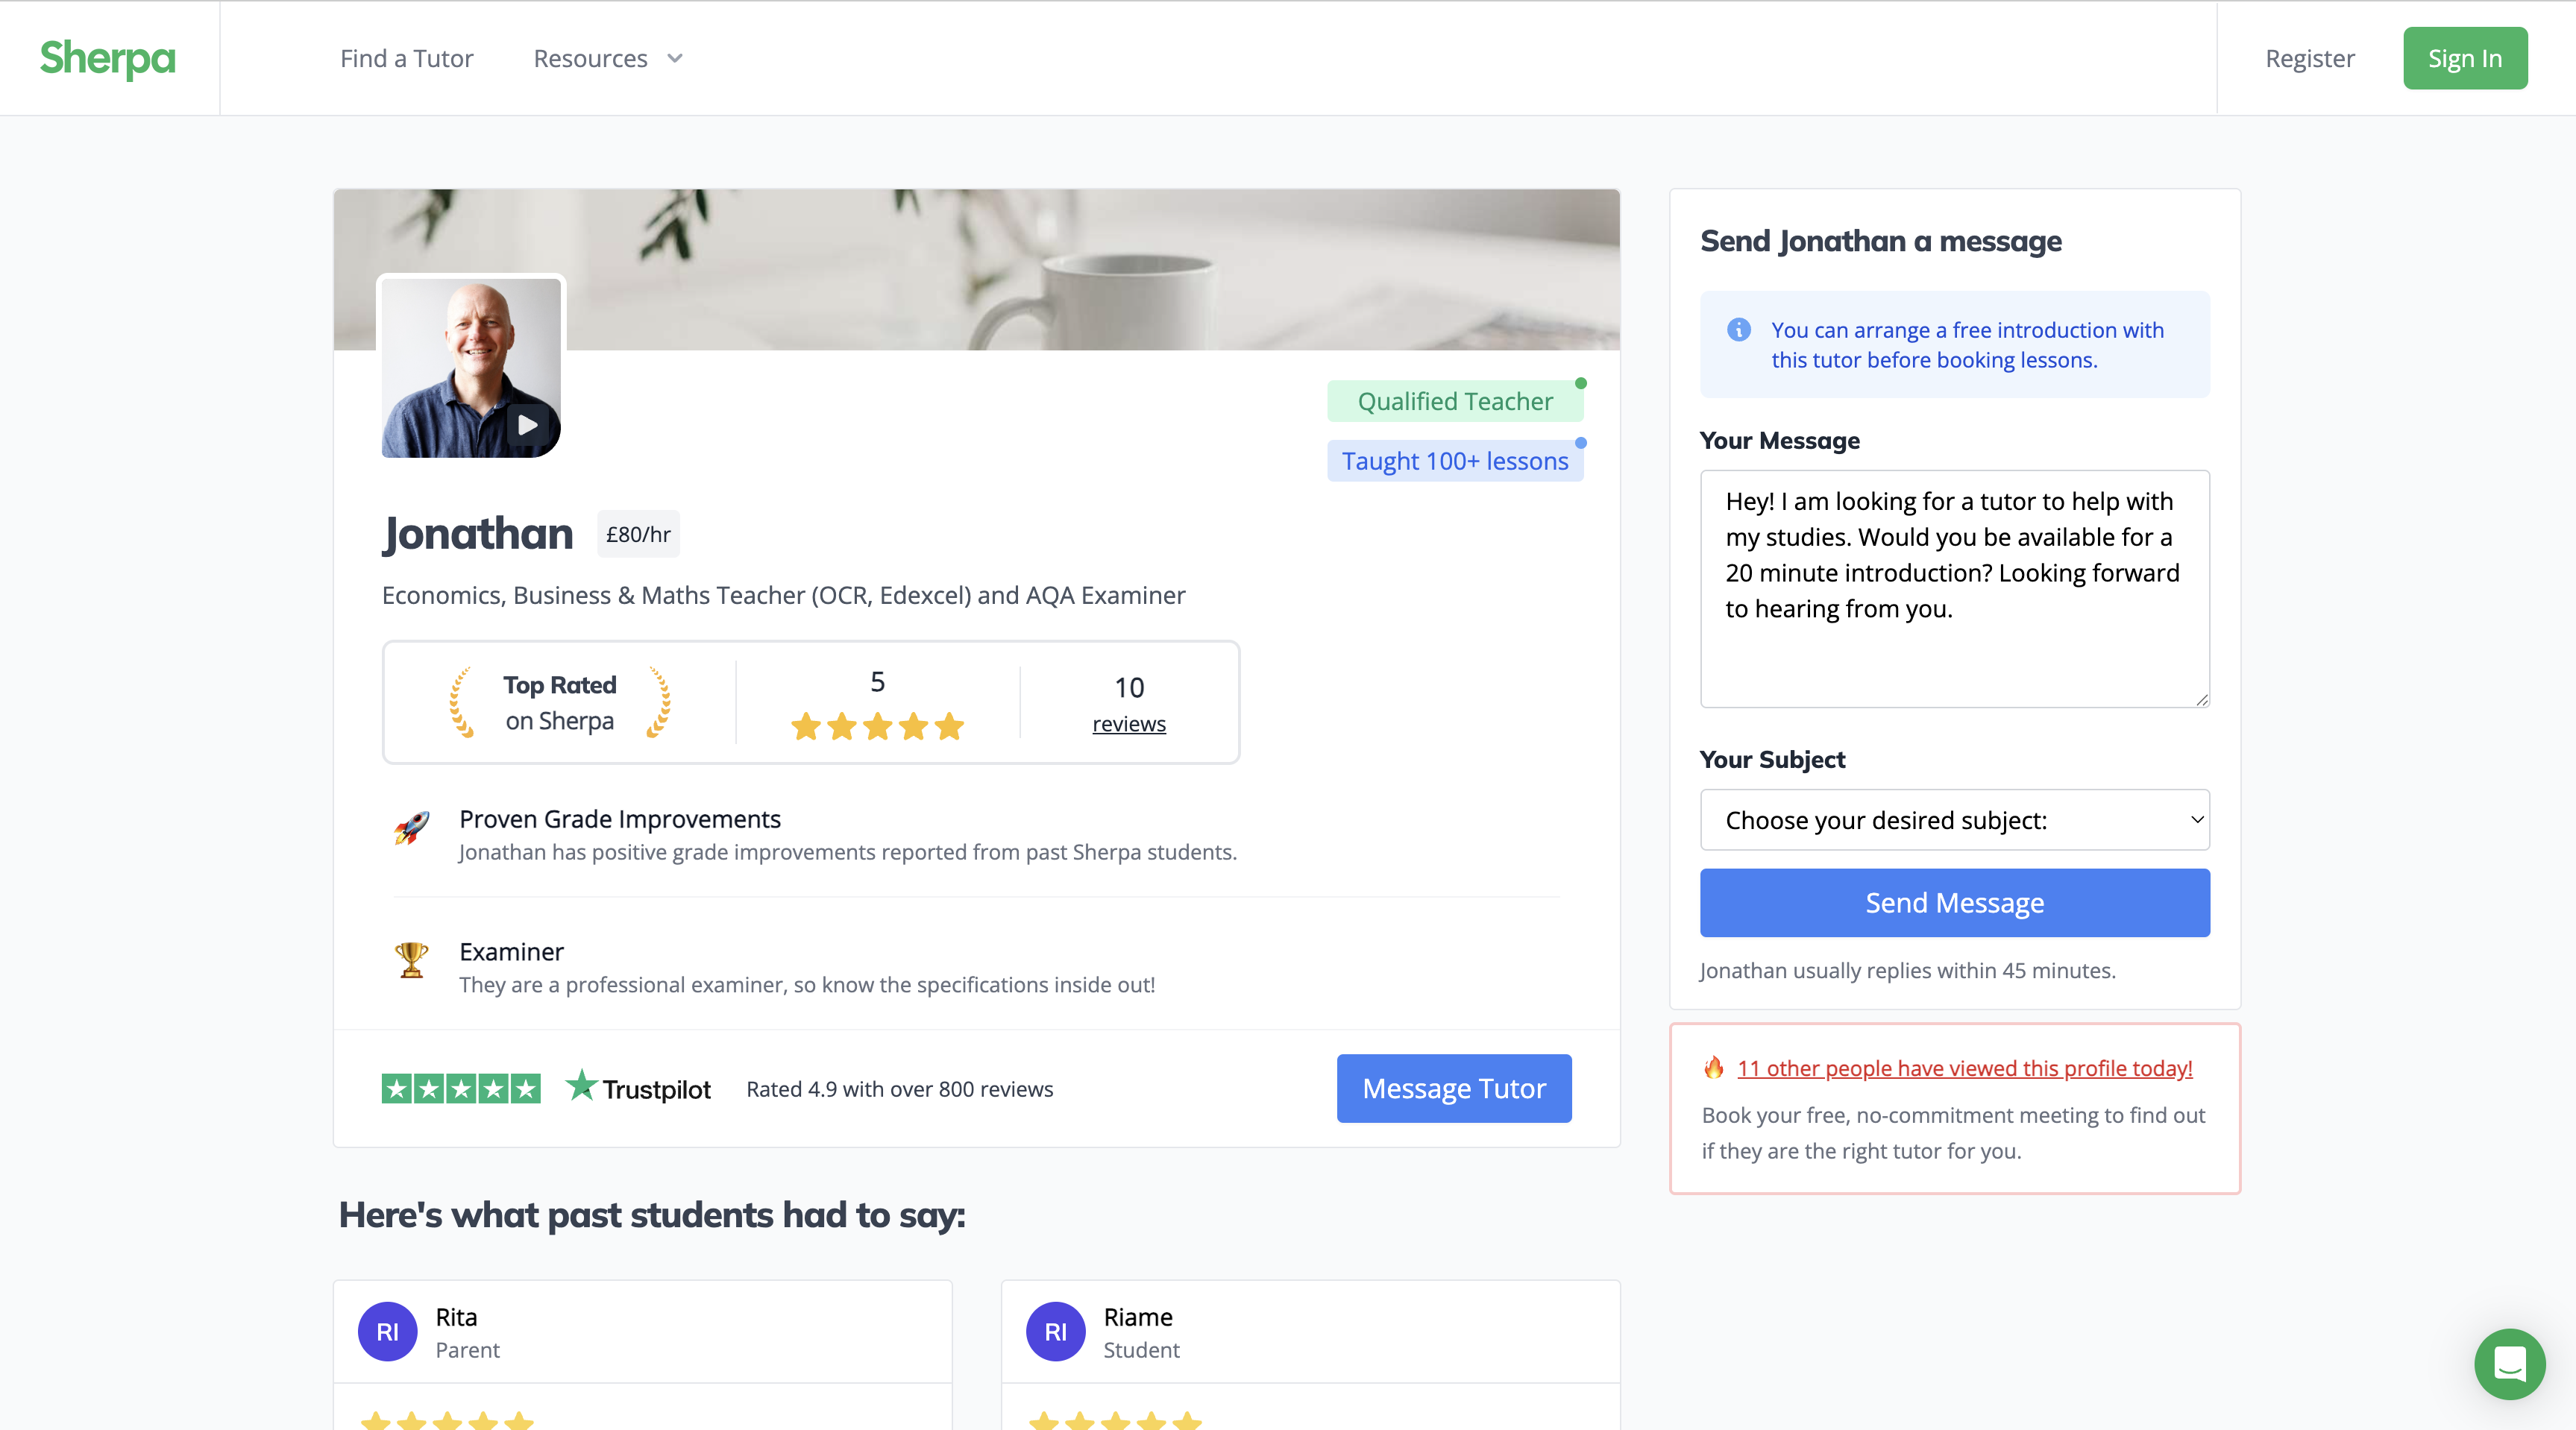The width and height of the screenshot is (2576, 1430).
Task: Go to Find a Tutor
Action: (x=406, y=59)
